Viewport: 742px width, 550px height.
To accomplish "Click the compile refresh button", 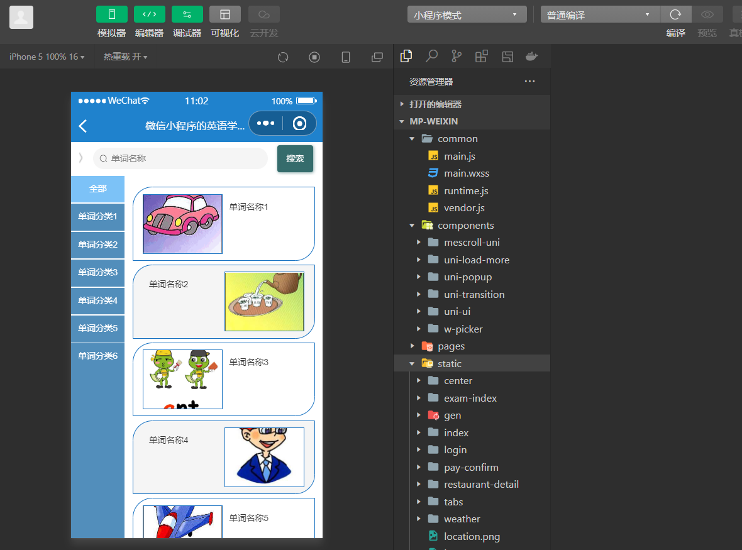I will 676,14.
